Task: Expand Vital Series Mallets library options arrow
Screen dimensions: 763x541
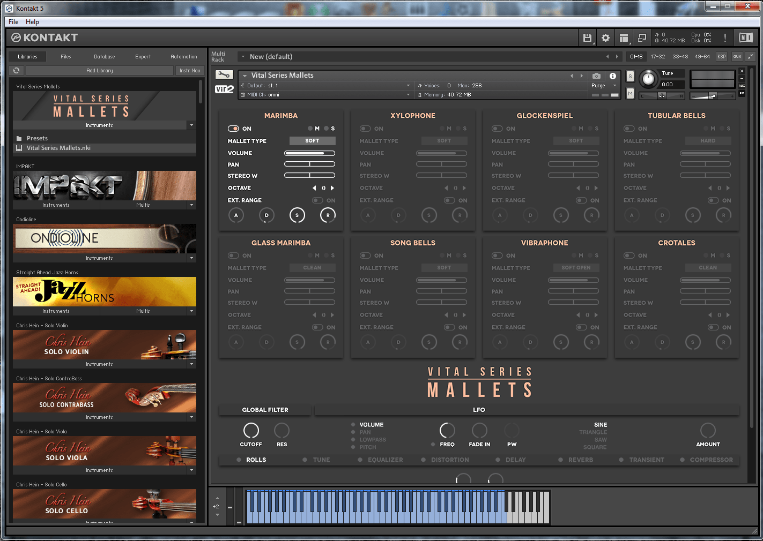Action: coord(191,125)
